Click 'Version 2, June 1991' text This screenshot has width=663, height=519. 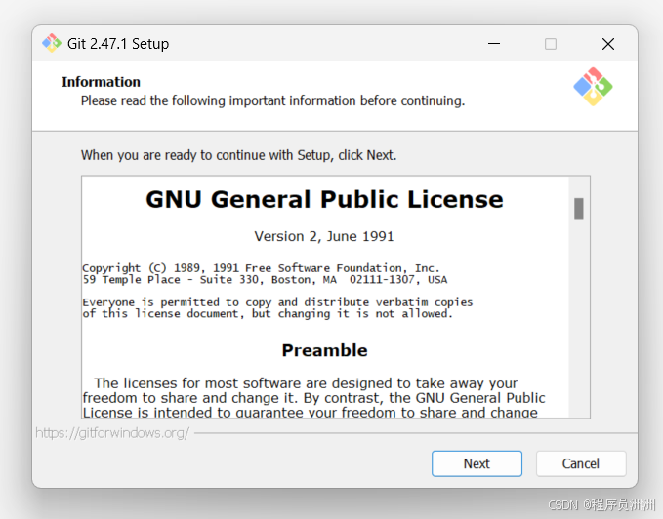[324, 236]
